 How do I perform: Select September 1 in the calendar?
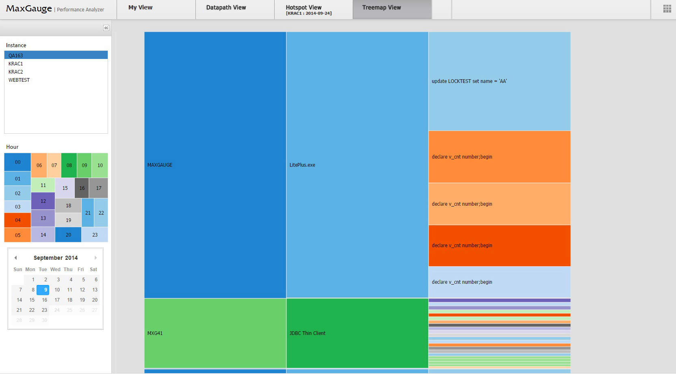point(30,280)
